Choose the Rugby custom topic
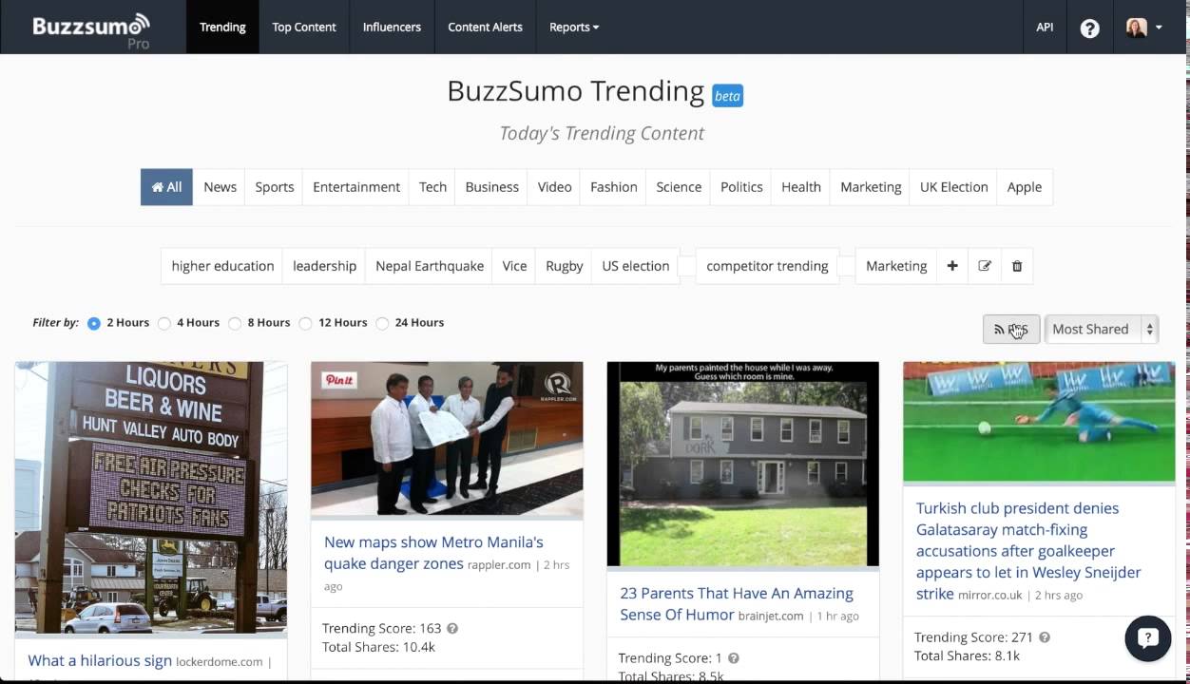Screen dimensions: 1190x684 (564, 266)
